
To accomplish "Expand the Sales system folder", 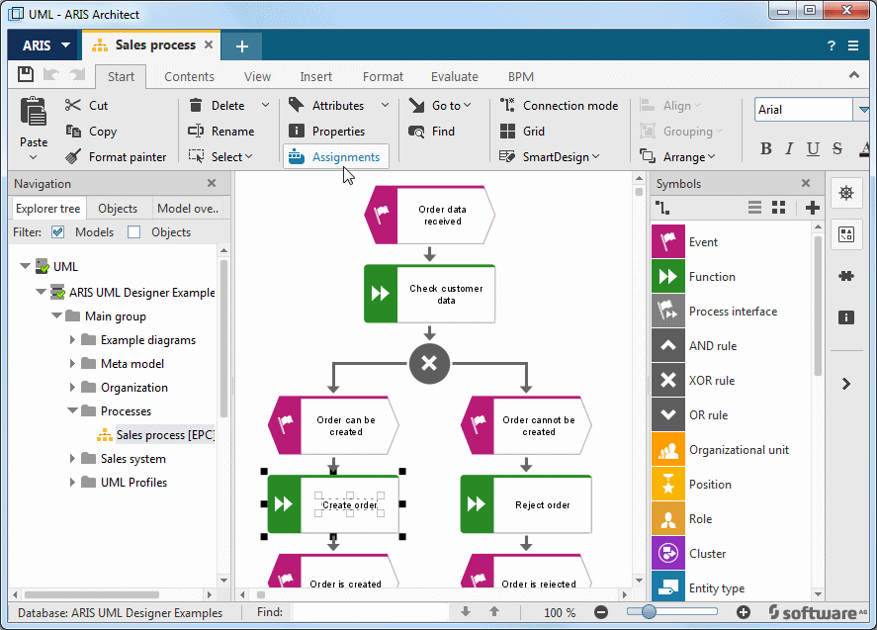I will coord(72,458).
